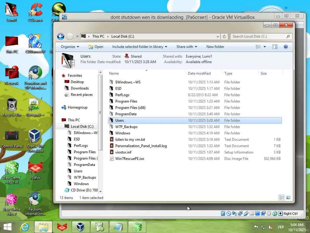
Task: Launch r3dfox browser from desktop
Action: point(35,171)
